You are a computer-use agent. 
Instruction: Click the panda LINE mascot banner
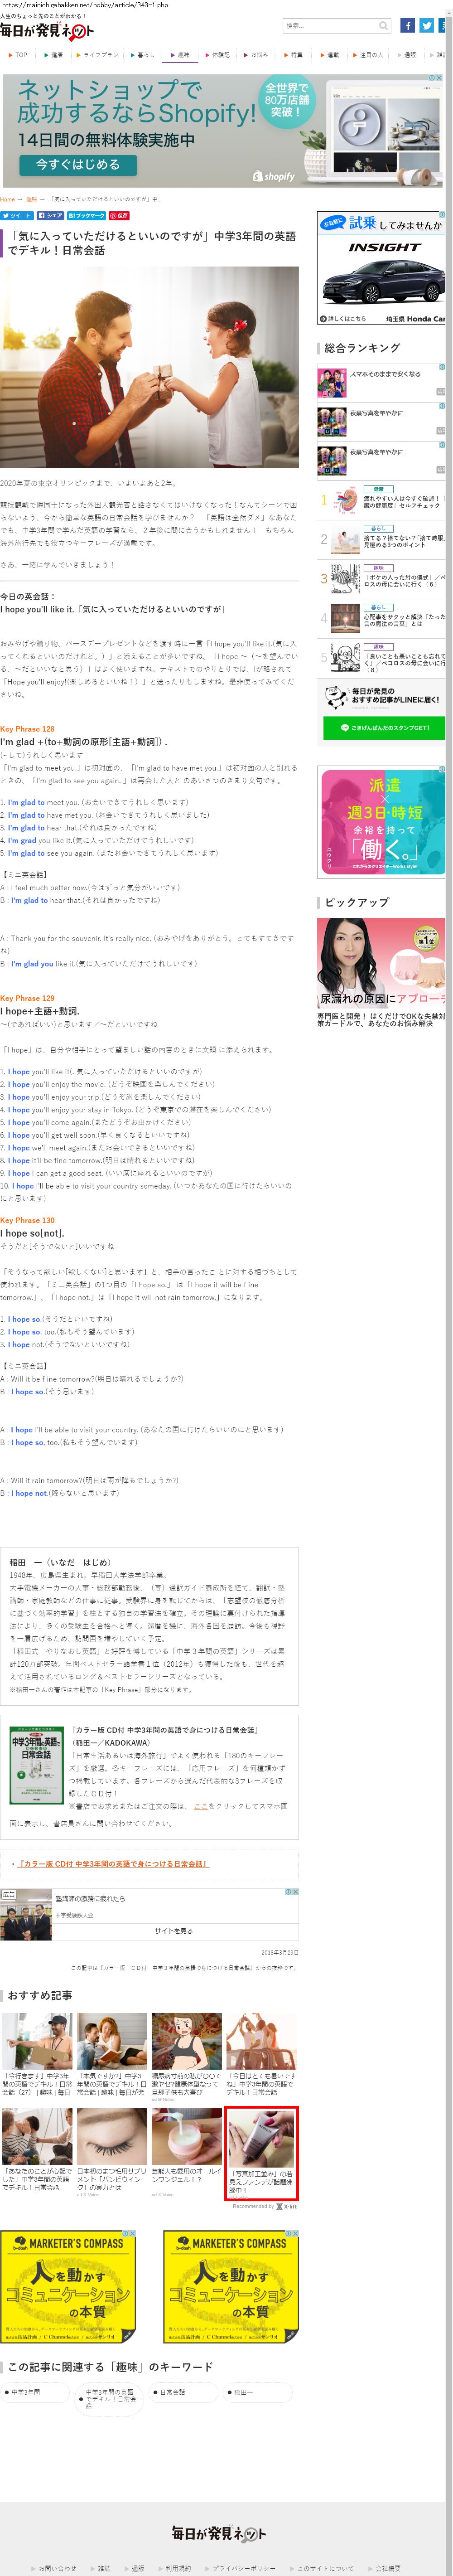coord(382,698)
